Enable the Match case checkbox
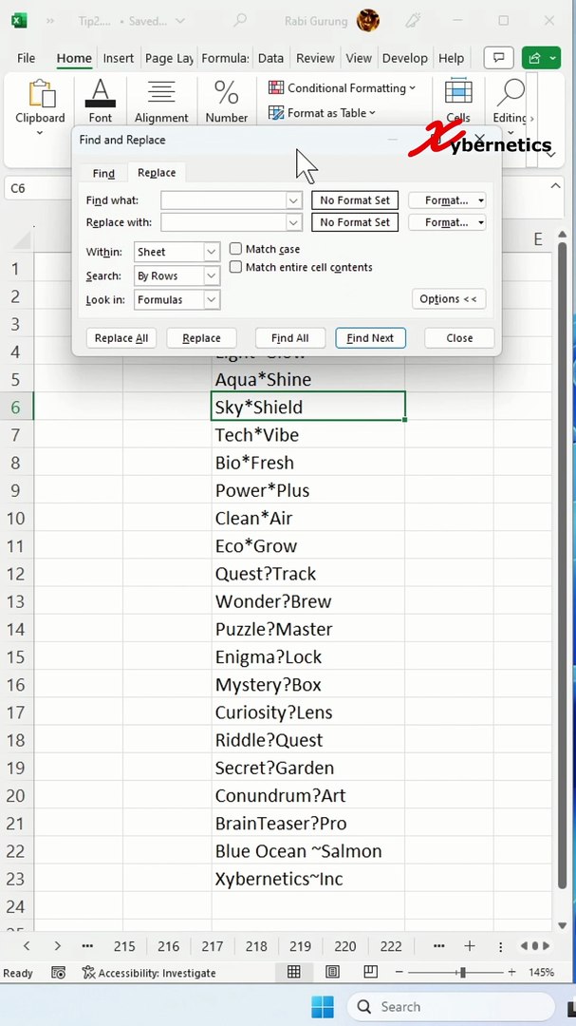 [x=236, y=249]
